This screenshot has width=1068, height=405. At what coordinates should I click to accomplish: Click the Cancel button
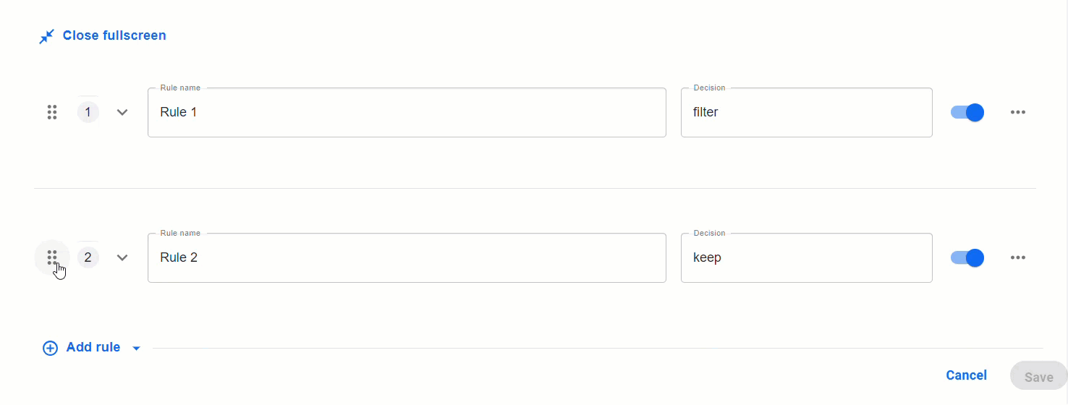(x=966, y=375)
